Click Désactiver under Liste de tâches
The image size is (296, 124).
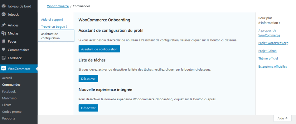tap(88, 79)
